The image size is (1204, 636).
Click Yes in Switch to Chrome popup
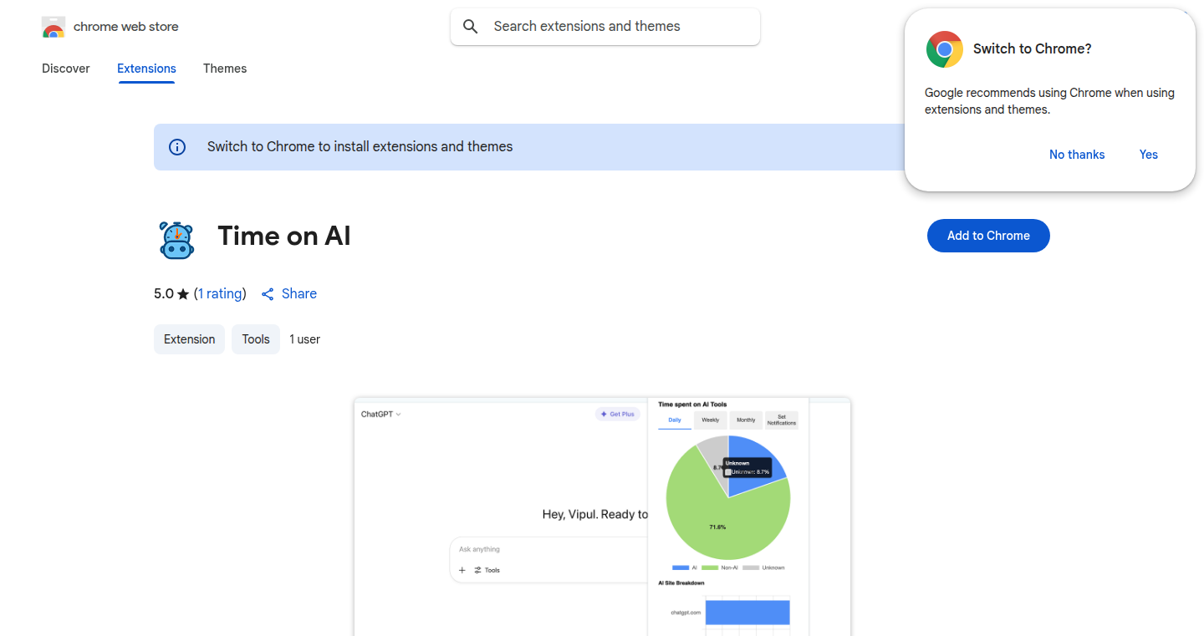pos(1149,155)
